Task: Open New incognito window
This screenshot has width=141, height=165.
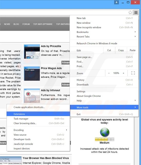Action: 104,28
